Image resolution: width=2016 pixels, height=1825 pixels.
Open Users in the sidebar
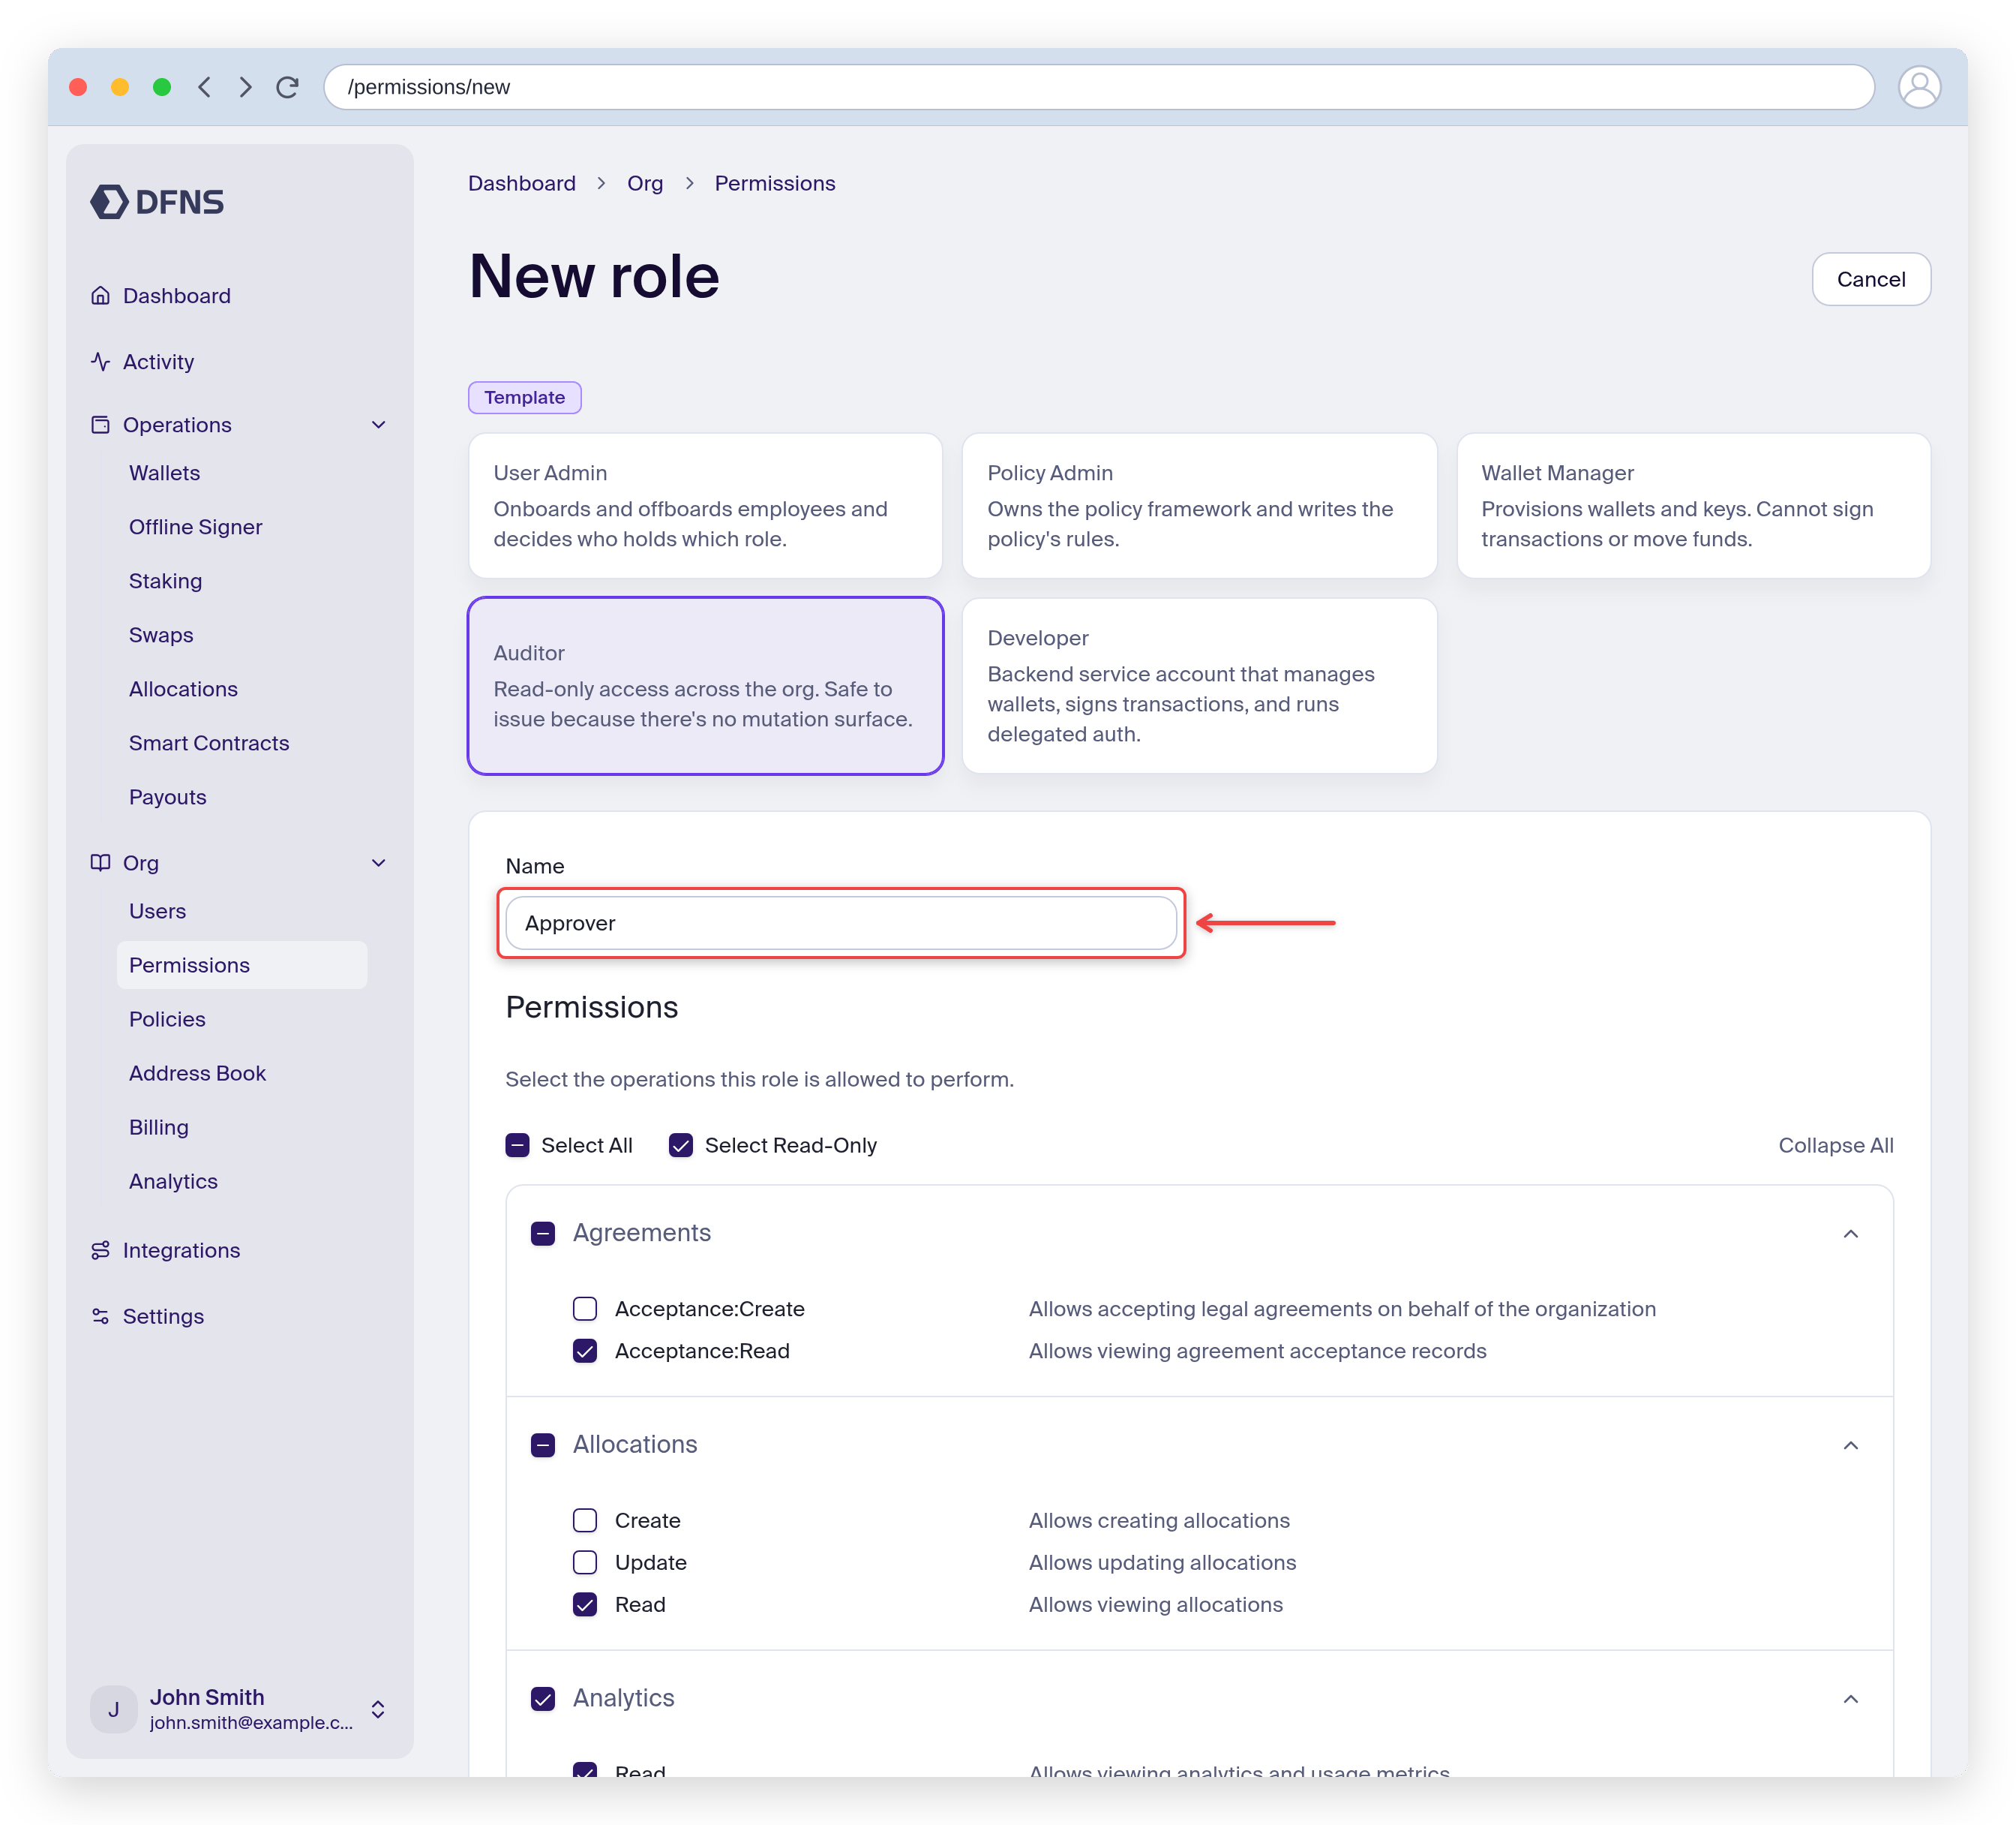point(157,910)
